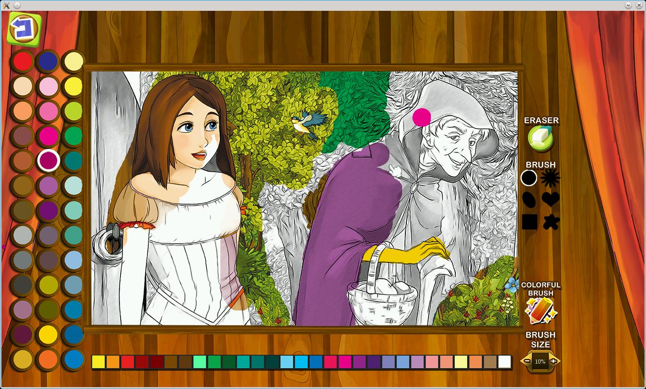
Task: Select the white swatch at the bottom row's end
Action: click(x=506, y=362)
